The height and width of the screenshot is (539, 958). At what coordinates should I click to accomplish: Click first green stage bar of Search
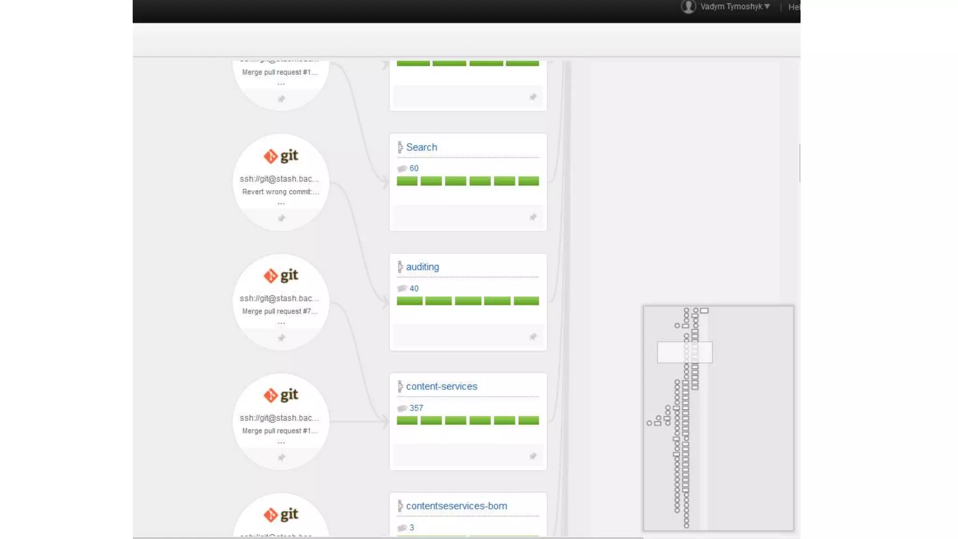click(x=407, y=181)
